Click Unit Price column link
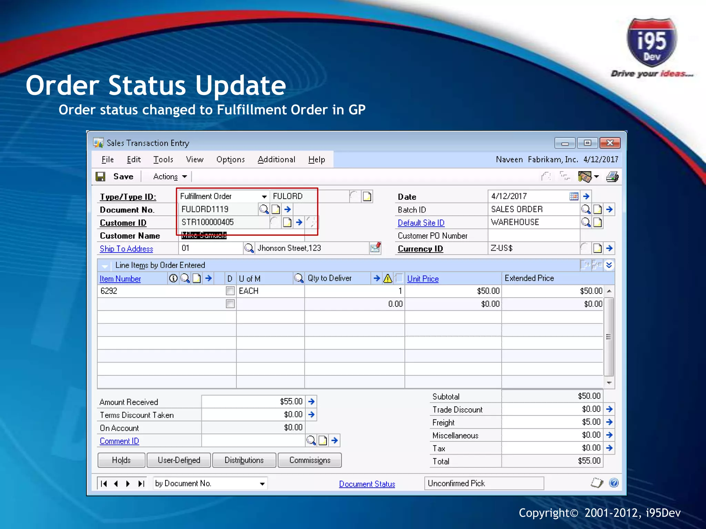This screenshot has height=529, width=706. pyautogui.click(x=423, y=279)
